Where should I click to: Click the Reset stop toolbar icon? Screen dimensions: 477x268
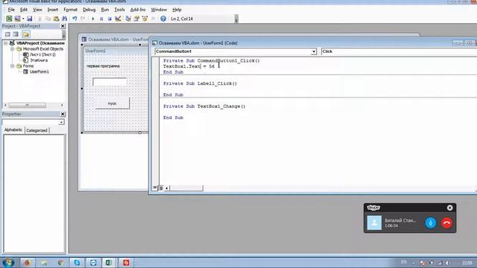(110, 19)
